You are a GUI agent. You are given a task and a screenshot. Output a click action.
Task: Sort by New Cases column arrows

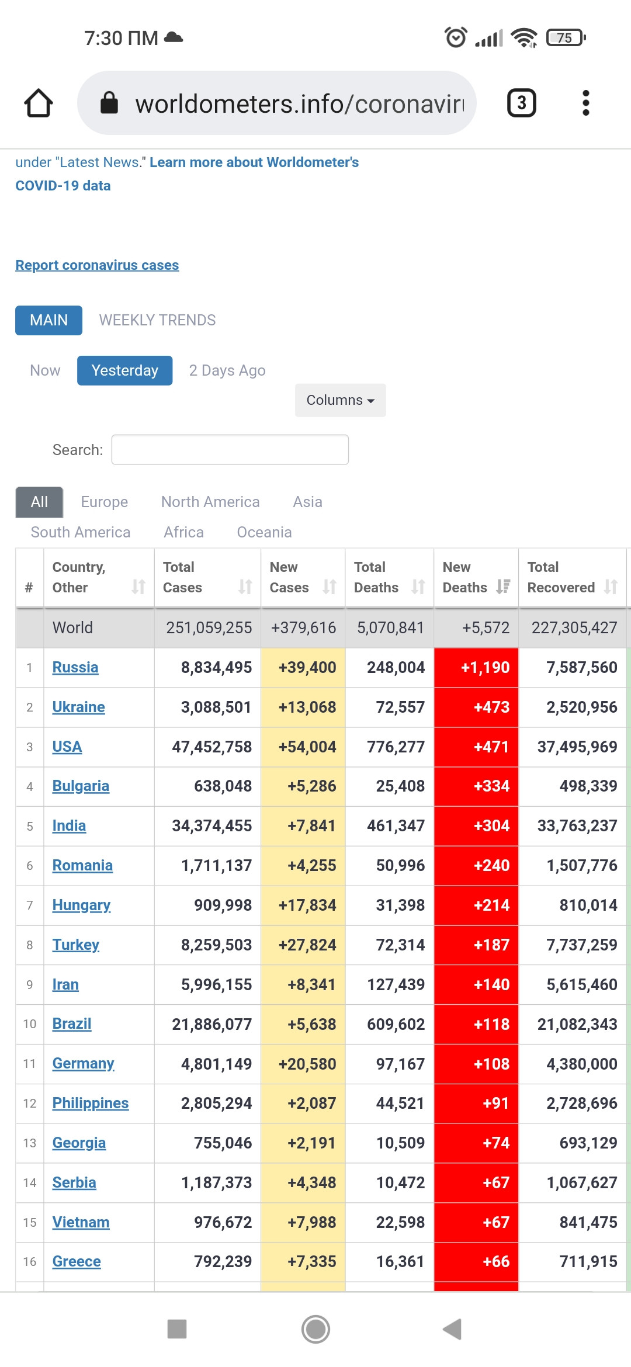[x=330, y=587]
